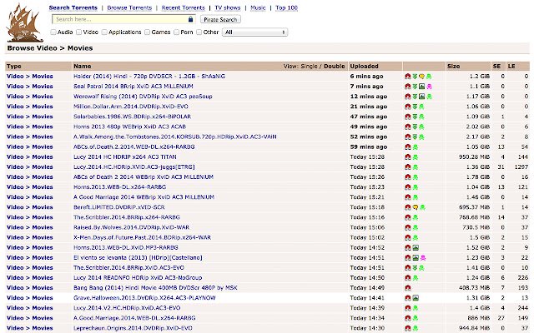Viewport: 534px width, 333px height.
Task: Magnet icon for A.Walk.Among.the.Tombstones row
Action: [x=408, y=137]
